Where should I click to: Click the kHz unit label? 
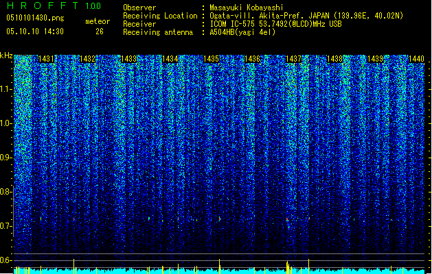click(x=6, y=55)
